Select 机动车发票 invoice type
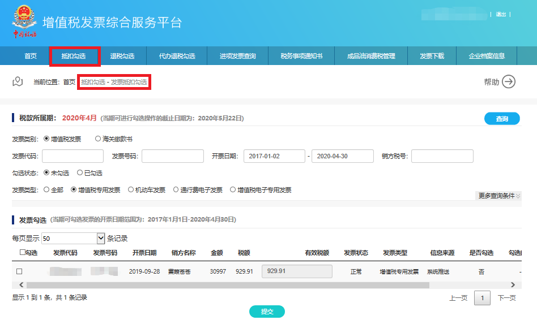Screen dimensions: 537x320 click(131, 190)
